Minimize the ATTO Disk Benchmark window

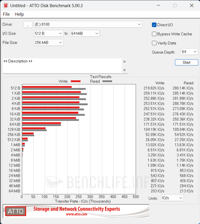click(158, 5)
